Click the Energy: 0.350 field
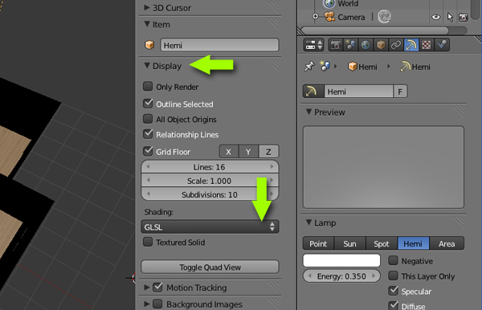Viewport: 482px width, 310px height. [x=341, y=276]
